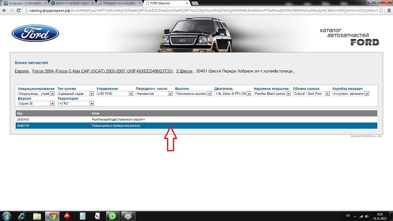
Task: Open a new tab with small tab button
Action: (195, 3)
